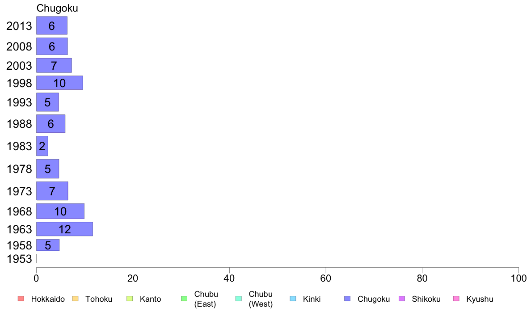Select the 2013 bar at the top
Screen dimensions: 531x329
tap(51, 25)
